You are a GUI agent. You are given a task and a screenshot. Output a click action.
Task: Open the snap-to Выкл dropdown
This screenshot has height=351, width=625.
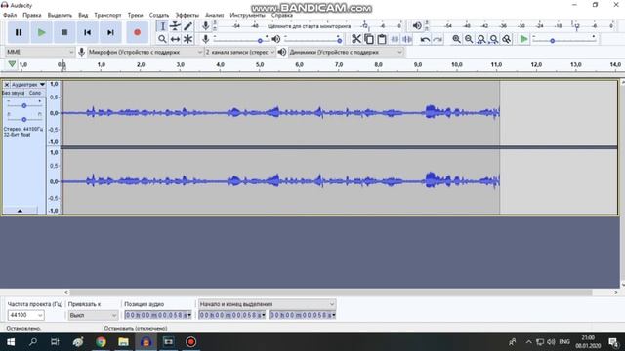(94, 315)
